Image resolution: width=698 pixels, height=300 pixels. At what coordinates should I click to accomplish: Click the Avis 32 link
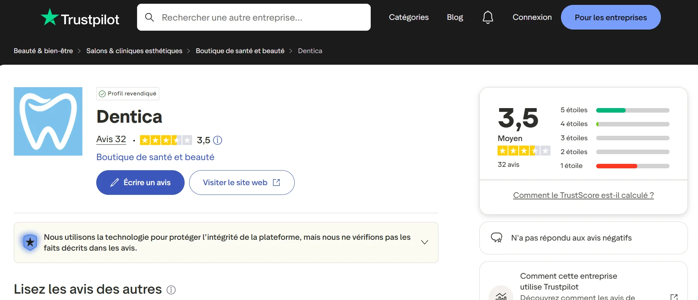[x=111, y=139]
